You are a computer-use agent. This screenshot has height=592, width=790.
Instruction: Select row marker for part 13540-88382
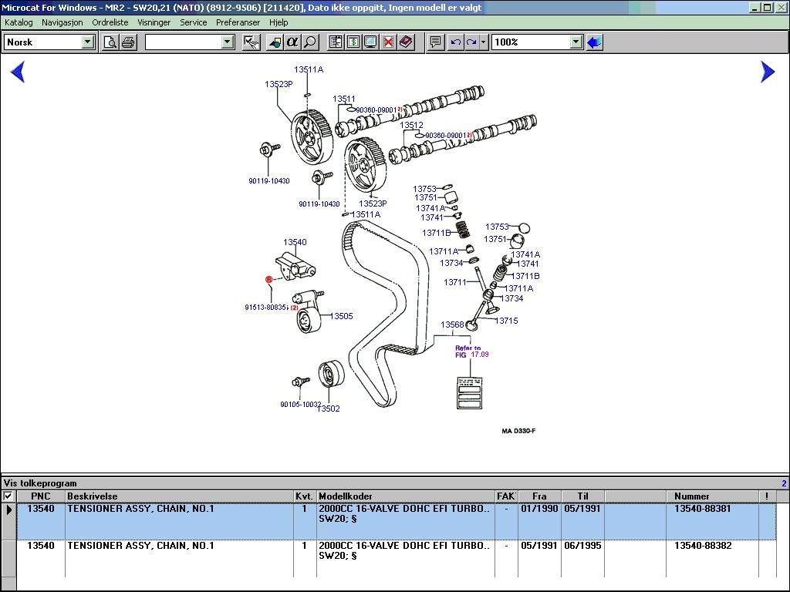pos(8,558)
